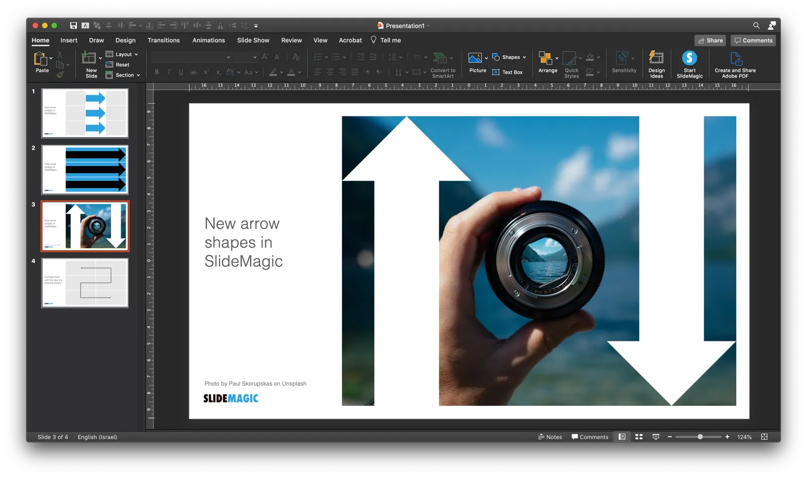
Task: Toggle strikethrough formatting
Action: (193, 72)
